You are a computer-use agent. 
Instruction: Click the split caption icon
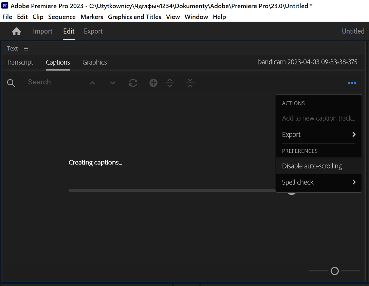(x=170, y=83)
